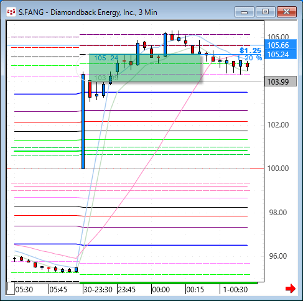
Task: Click the green shaded measurement rectangle
Action: click(x=145, y=68)
